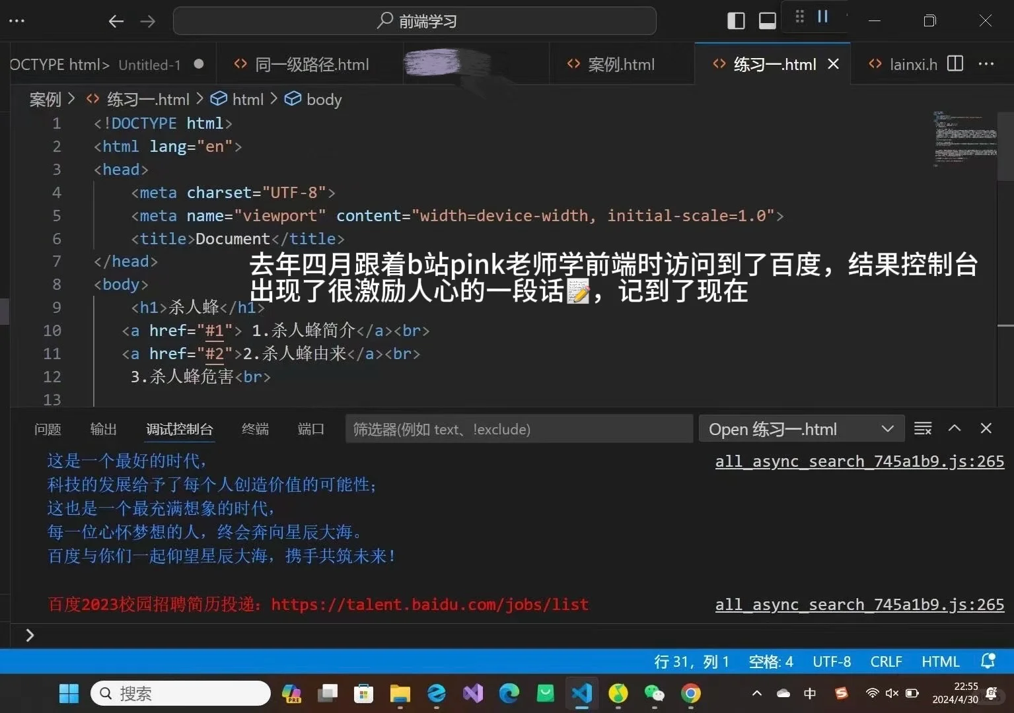This screenshot has height=713, width=1014.
Task: Open the volume control tray icon
Action: [892, 693]
